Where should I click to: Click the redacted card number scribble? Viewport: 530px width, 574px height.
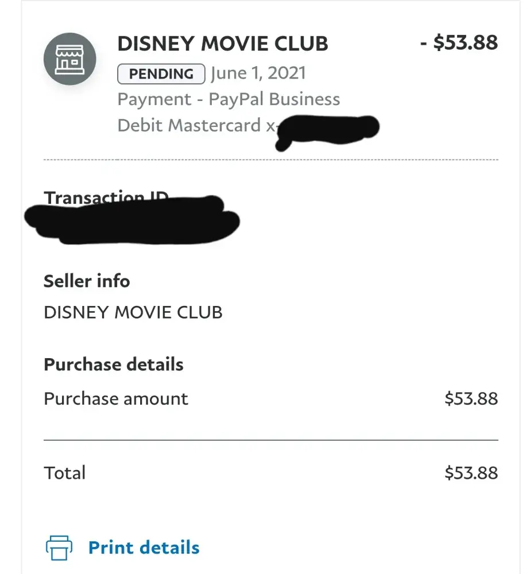click(327, 129)
